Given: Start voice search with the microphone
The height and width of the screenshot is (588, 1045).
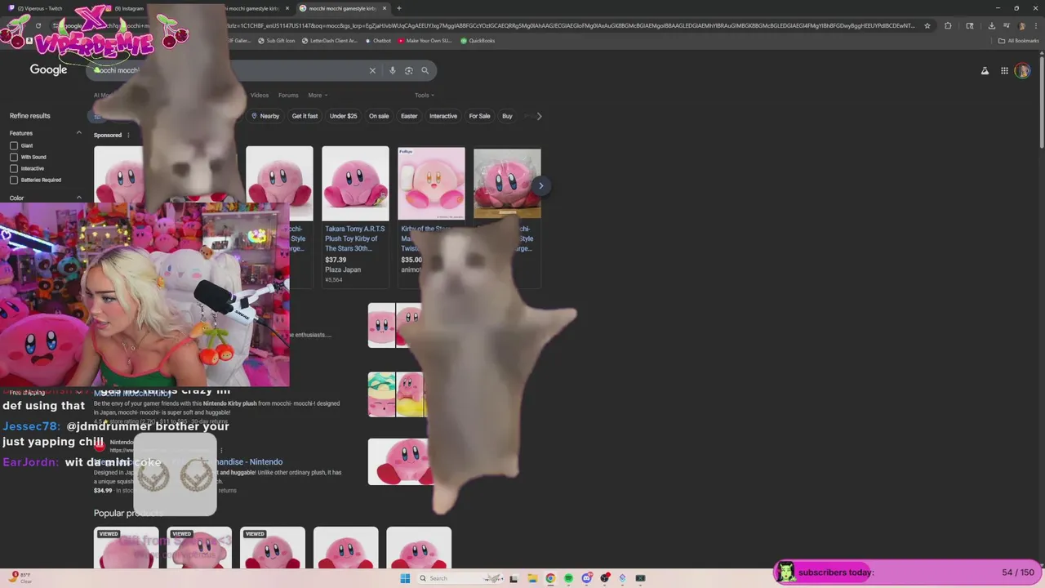Looking at the screenshot, I should click(392, 70).
